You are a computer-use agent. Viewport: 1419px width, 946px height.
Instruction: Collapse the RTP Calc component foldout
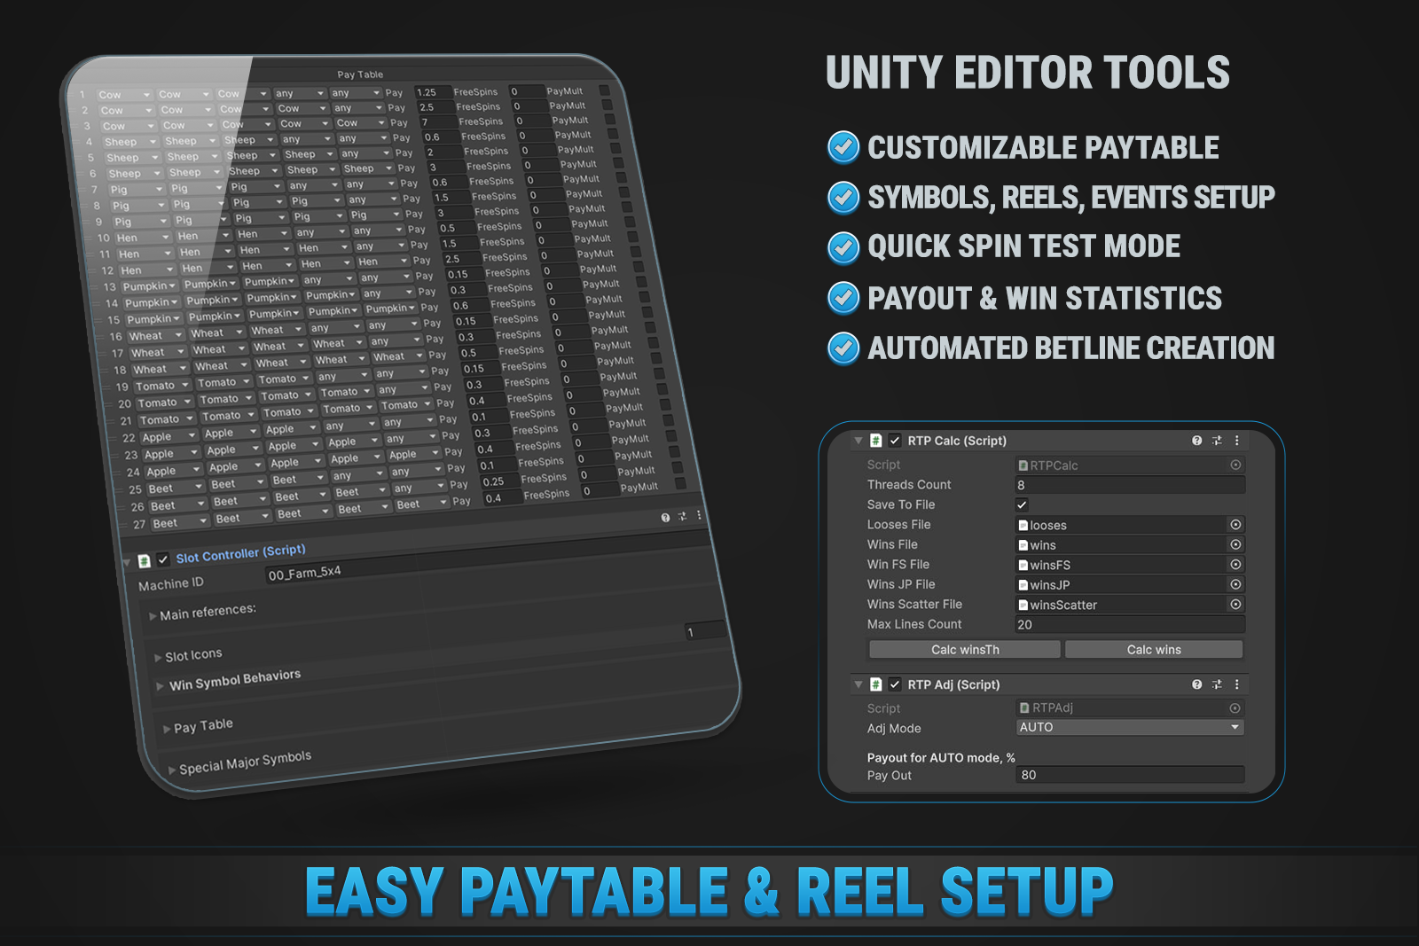pos(858,441)
